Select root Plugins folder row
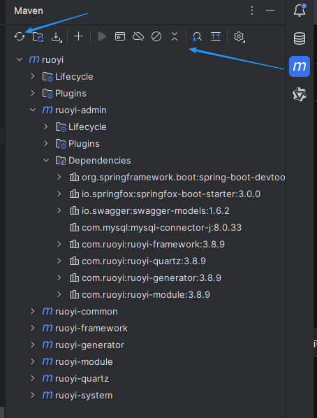 click(x=145, y=93)
